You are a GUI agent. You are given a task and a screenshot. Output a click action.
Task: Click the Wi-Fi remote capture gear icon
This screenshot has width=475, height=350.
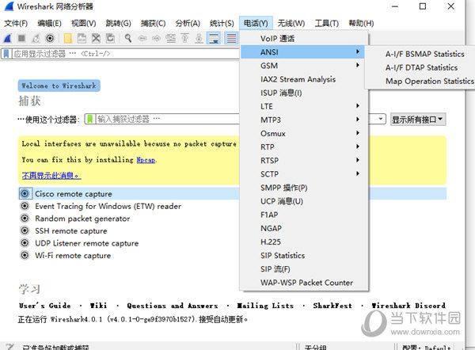pos(25,256)
